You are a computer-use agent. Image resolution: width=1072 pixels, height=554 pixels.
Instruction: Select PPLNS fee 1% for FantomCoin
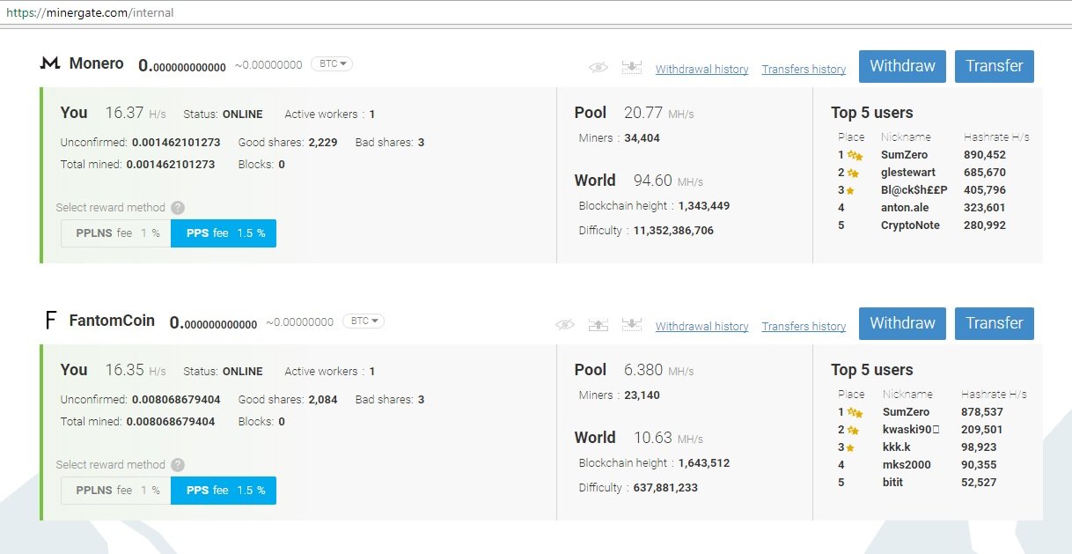pyautogui.click(x=115, y=491)
